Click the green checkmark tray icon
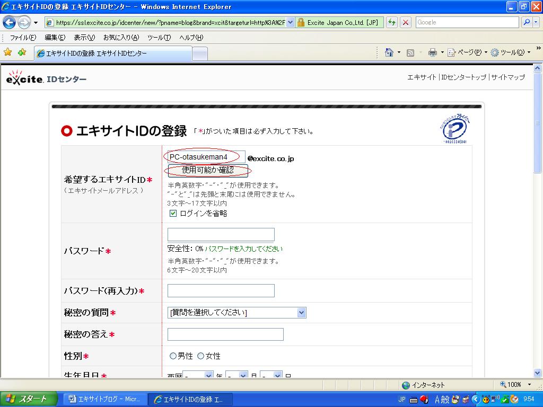This screenshot has height=407, width=543. (505, 400)
